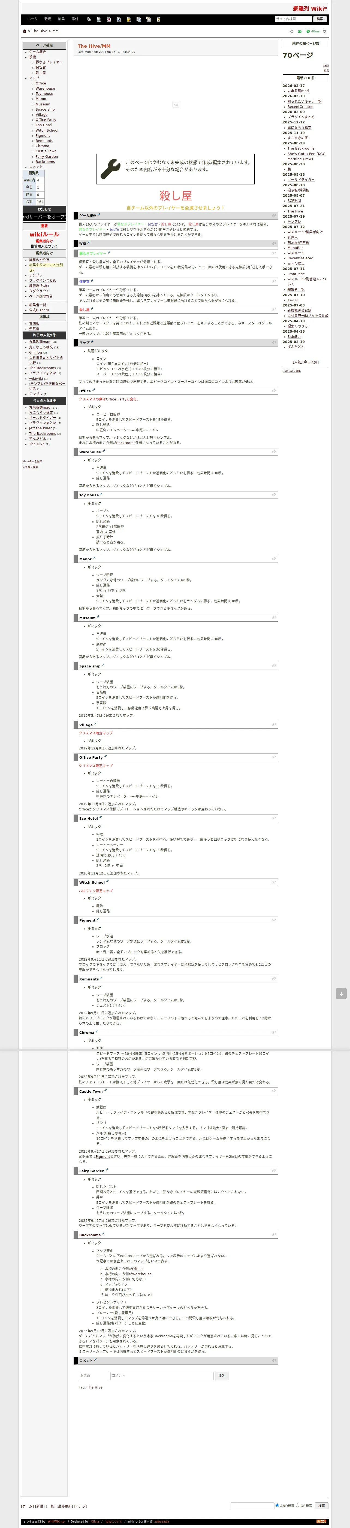Click the SideBarを編集 link
The height and width of the screenshot is (1528, 350).
(x=291, y=371)
